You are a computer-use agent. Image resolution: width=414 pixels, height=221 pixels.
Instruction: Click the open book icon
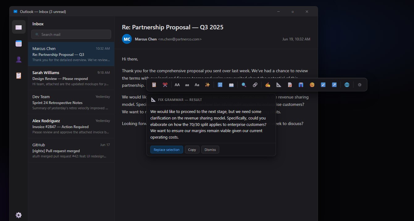tap(231, 85)
